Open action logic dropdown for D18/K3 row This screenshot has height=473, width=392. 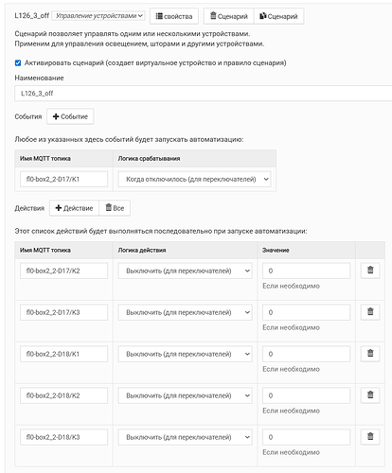pos(185,437)
